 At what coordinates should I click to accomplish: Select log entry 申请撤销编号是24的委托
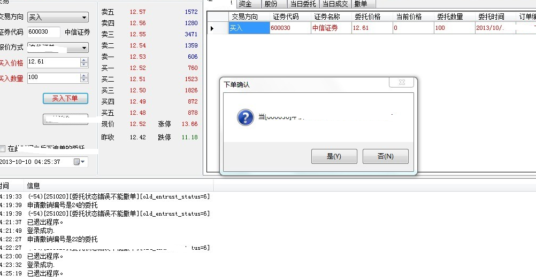[63, 205]
